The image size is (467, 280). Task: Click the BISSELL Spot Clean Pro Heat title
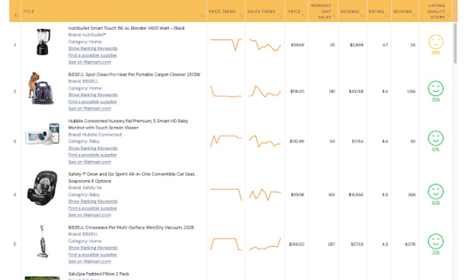pos(134,74)
